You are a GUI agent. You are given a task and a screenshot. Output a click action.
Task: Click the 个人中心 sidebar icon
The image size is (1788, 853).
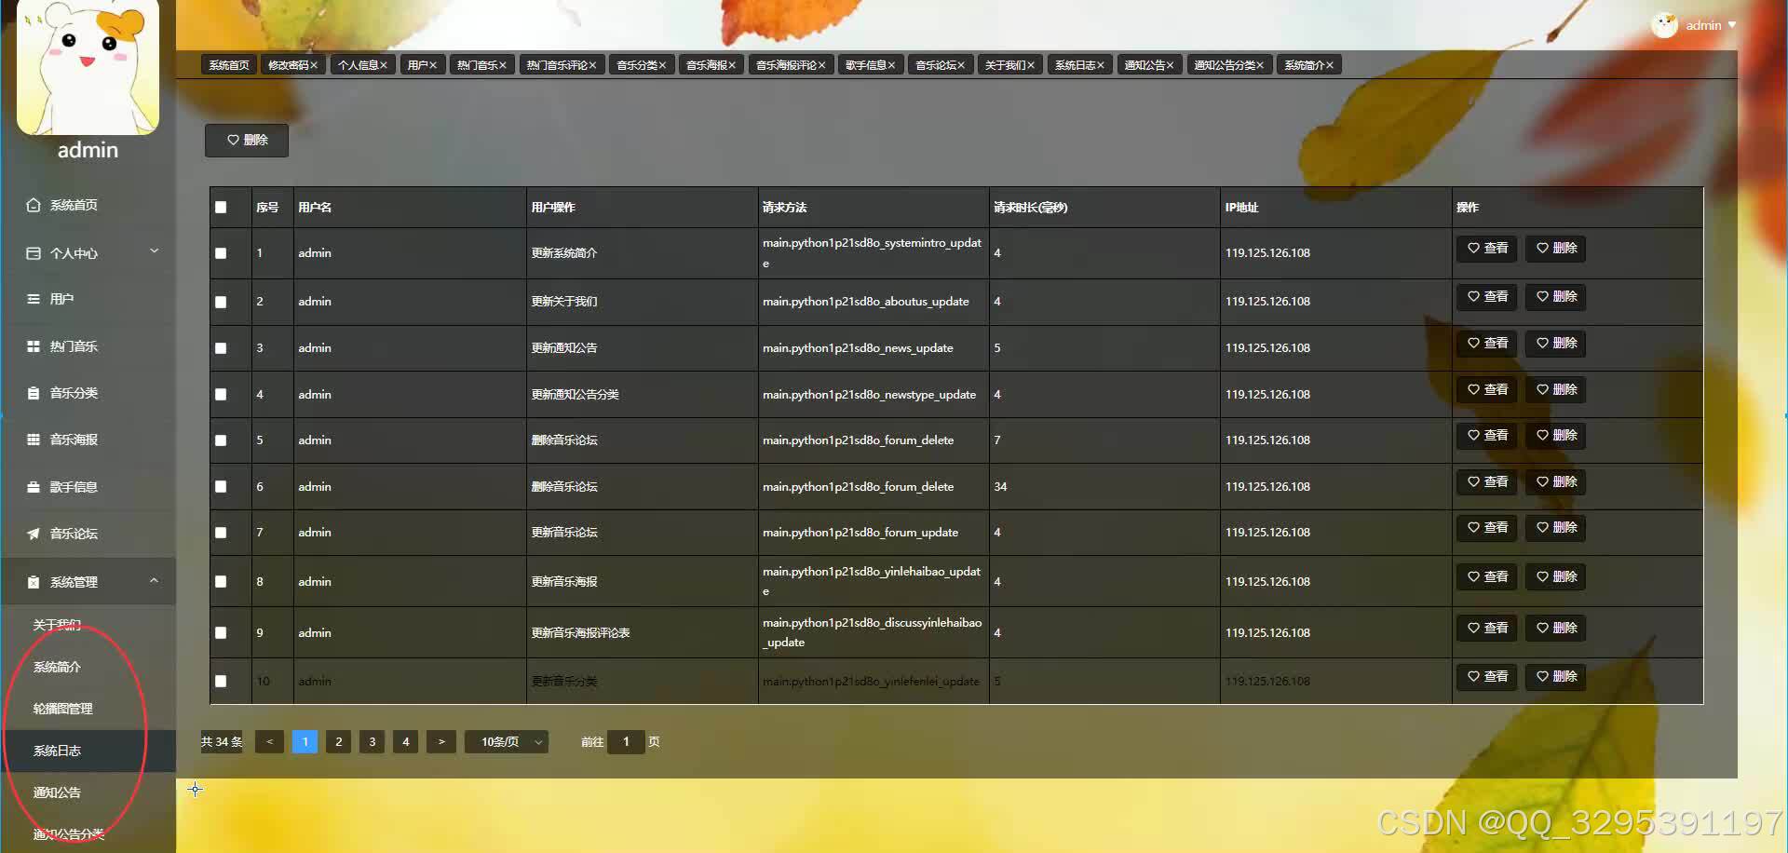point(34,253)
